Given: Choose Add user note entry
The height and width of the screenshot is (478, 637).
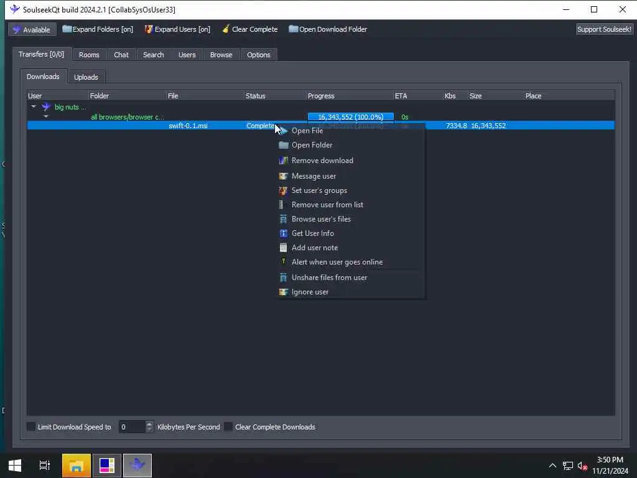Looking at the screenshot, I should click(x=351, y=248).
